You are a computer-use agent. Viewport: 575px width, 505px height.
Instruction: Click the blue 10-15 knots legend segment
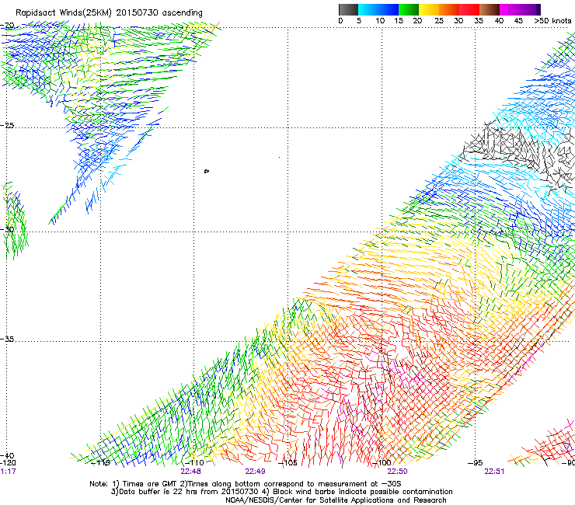pos(389,9)
